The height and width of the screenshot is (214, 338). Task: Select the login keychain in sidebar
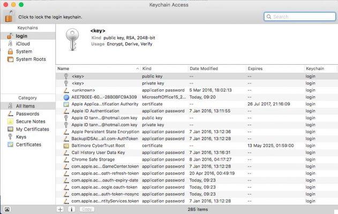pyautogui.click(x=28, y=36)
